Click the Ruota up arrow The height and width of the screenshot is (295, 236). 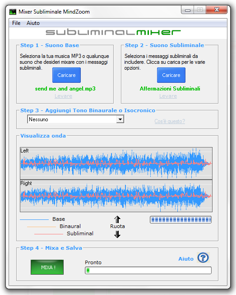[x=117, y=219]
